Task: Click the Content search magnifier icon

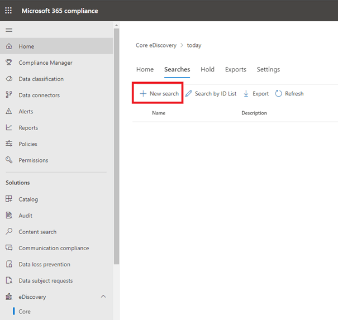Action: (x=9, y=231)
